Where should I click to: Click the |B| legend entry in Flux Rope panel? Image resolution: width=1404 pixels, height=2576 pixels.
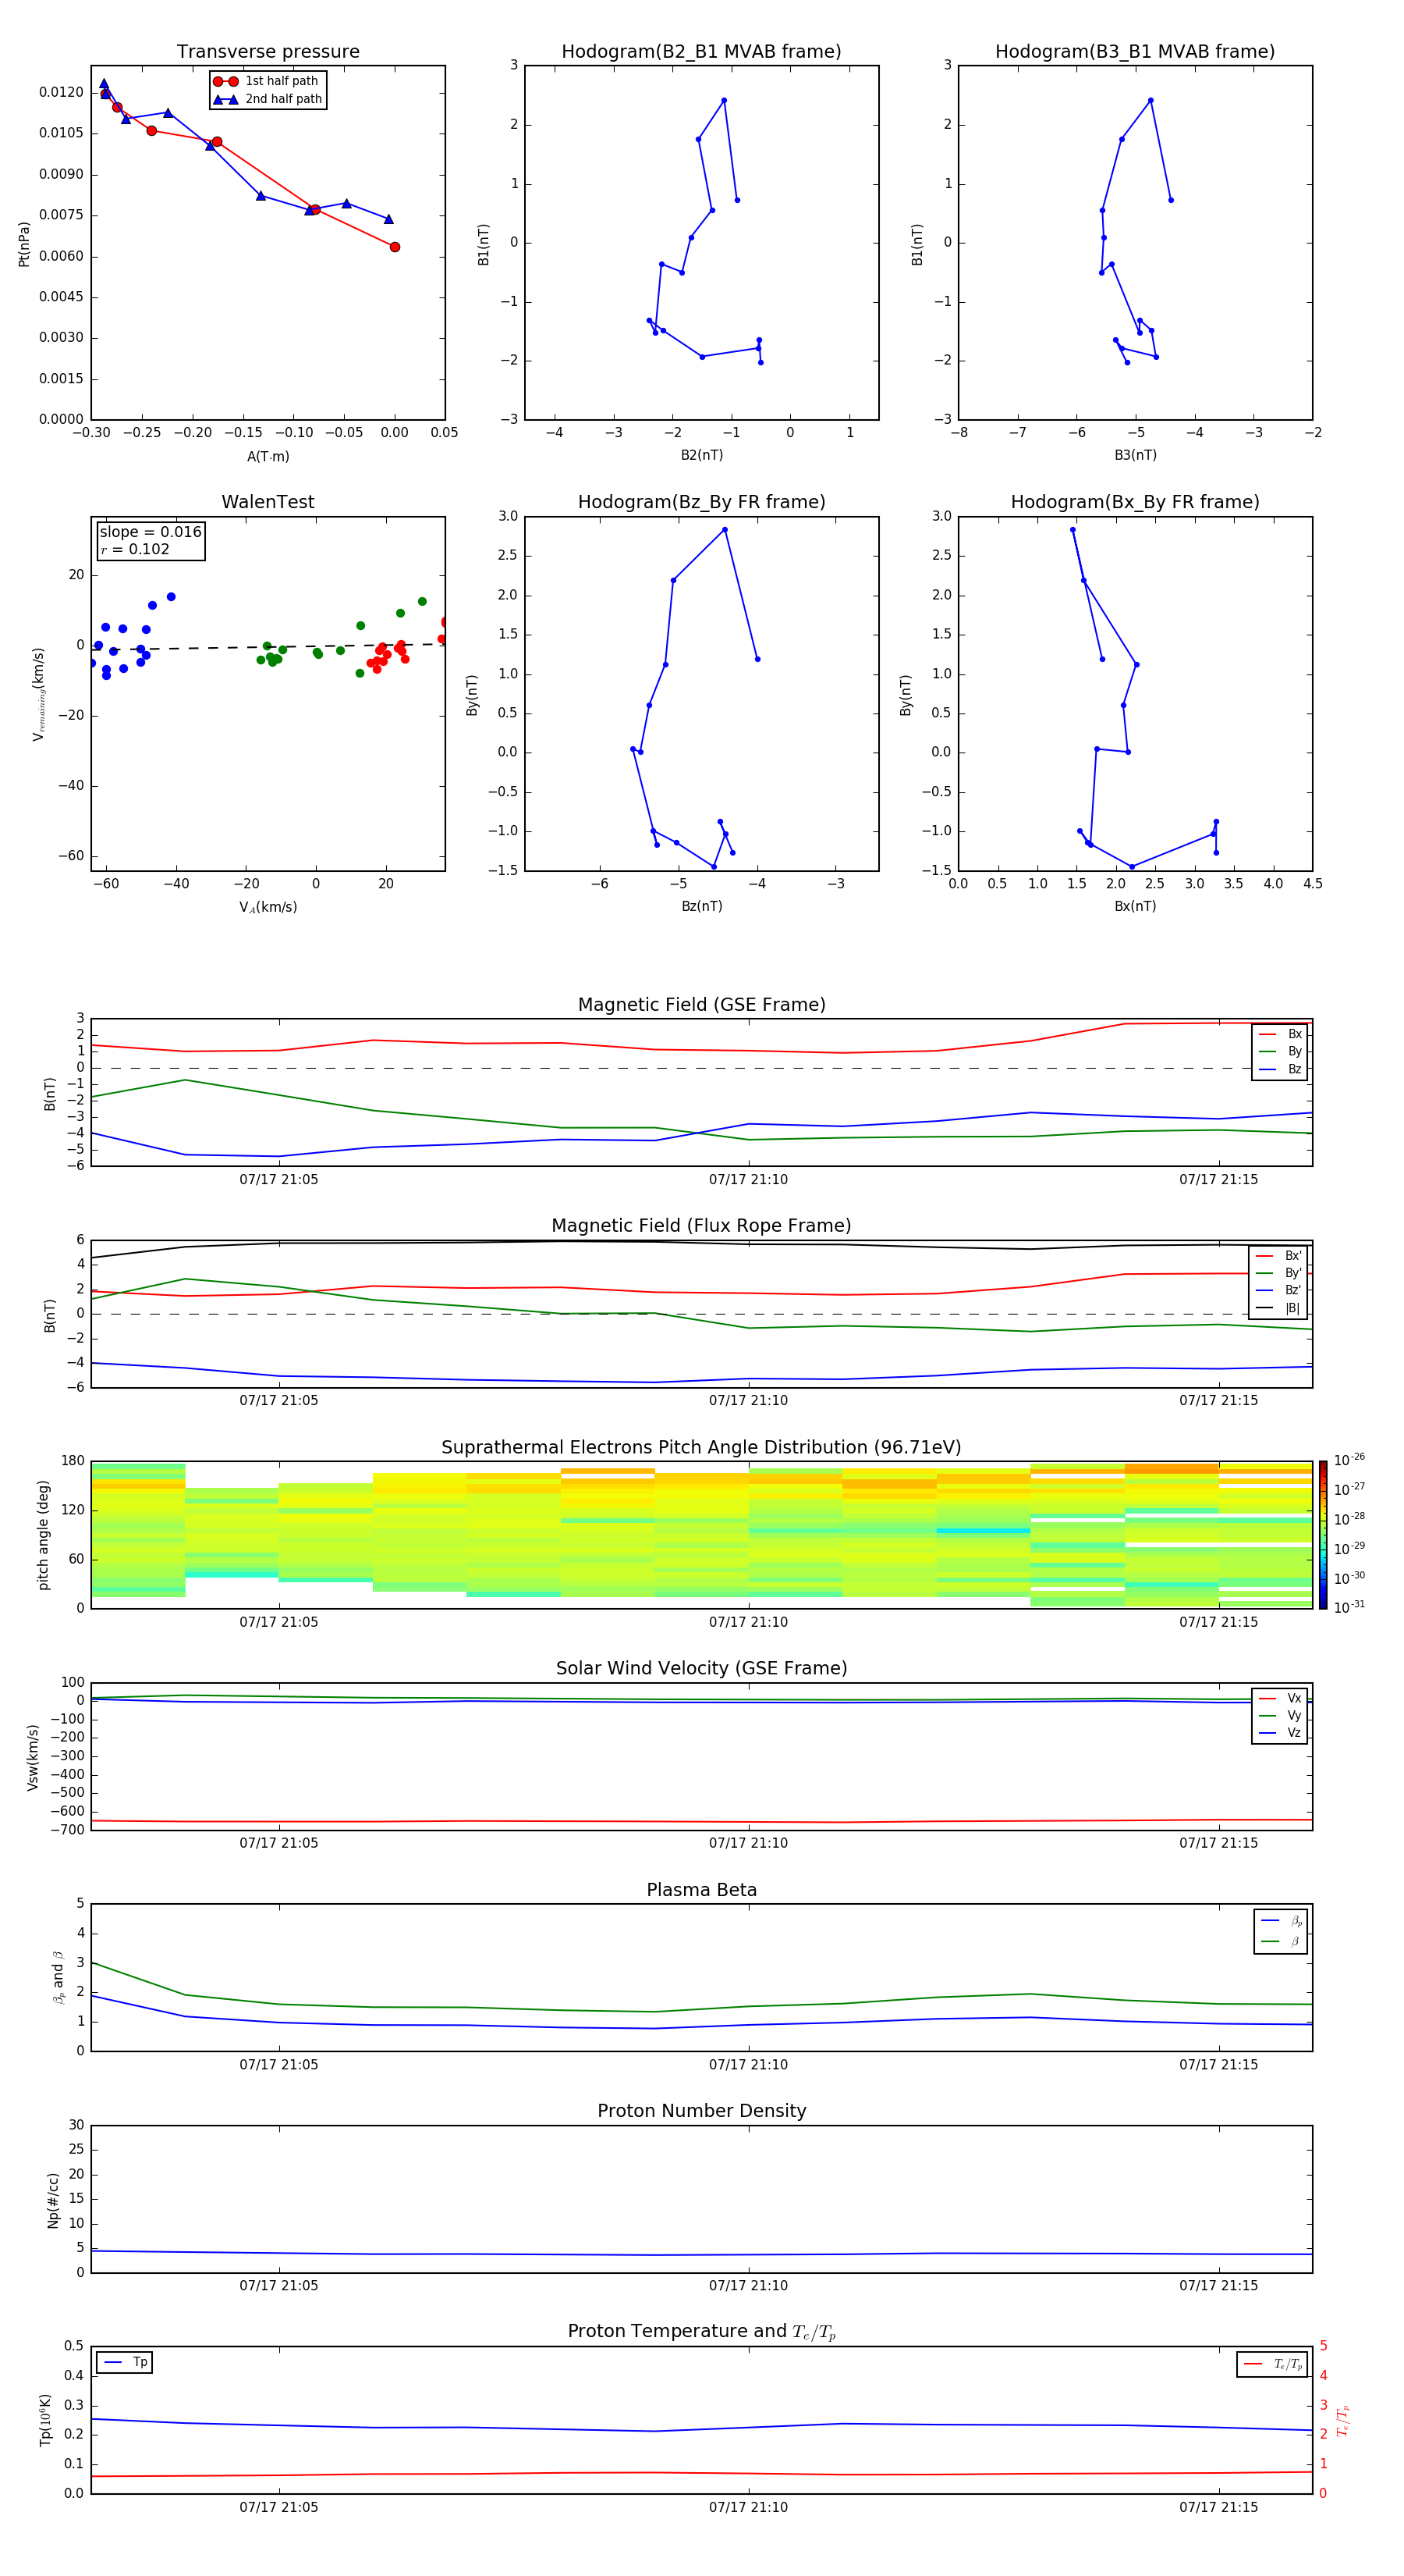pyautogui.click(x=1279, y=1308)
